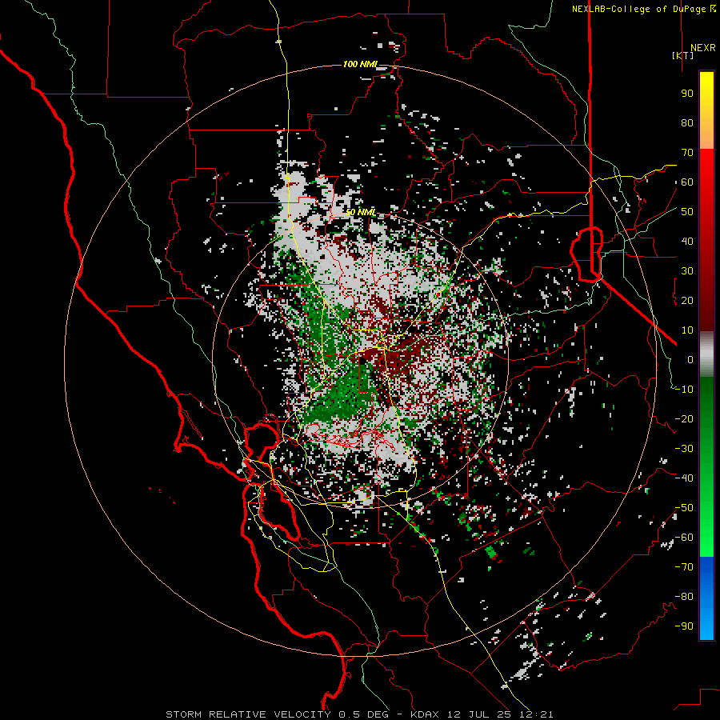Image resolution: width=720 pixels, height=720 pixels.
Task: Click the -90 value on velocity scale
Action: pyautogui.click(x=684, y=626)
